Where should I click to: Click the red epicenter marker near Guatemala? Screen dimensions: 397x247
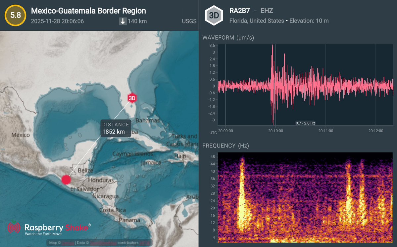[x=66, y=180]
